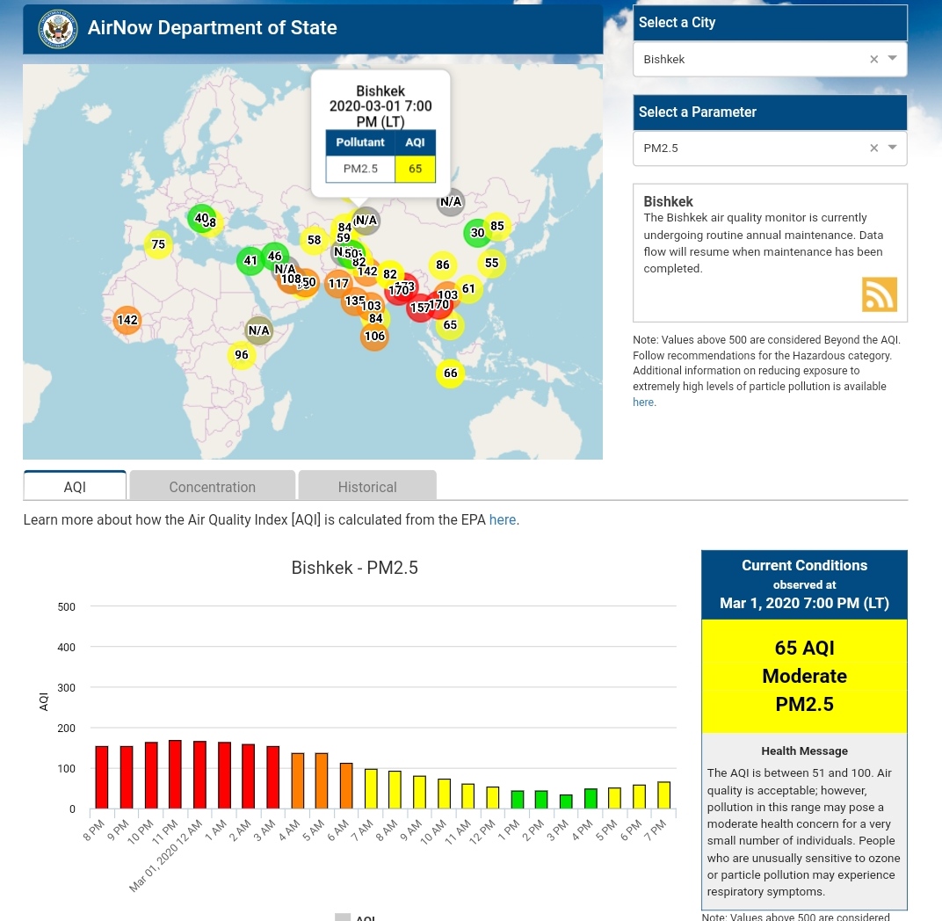
Task: Select the green 30 map marker
Action: click(477, 233)
